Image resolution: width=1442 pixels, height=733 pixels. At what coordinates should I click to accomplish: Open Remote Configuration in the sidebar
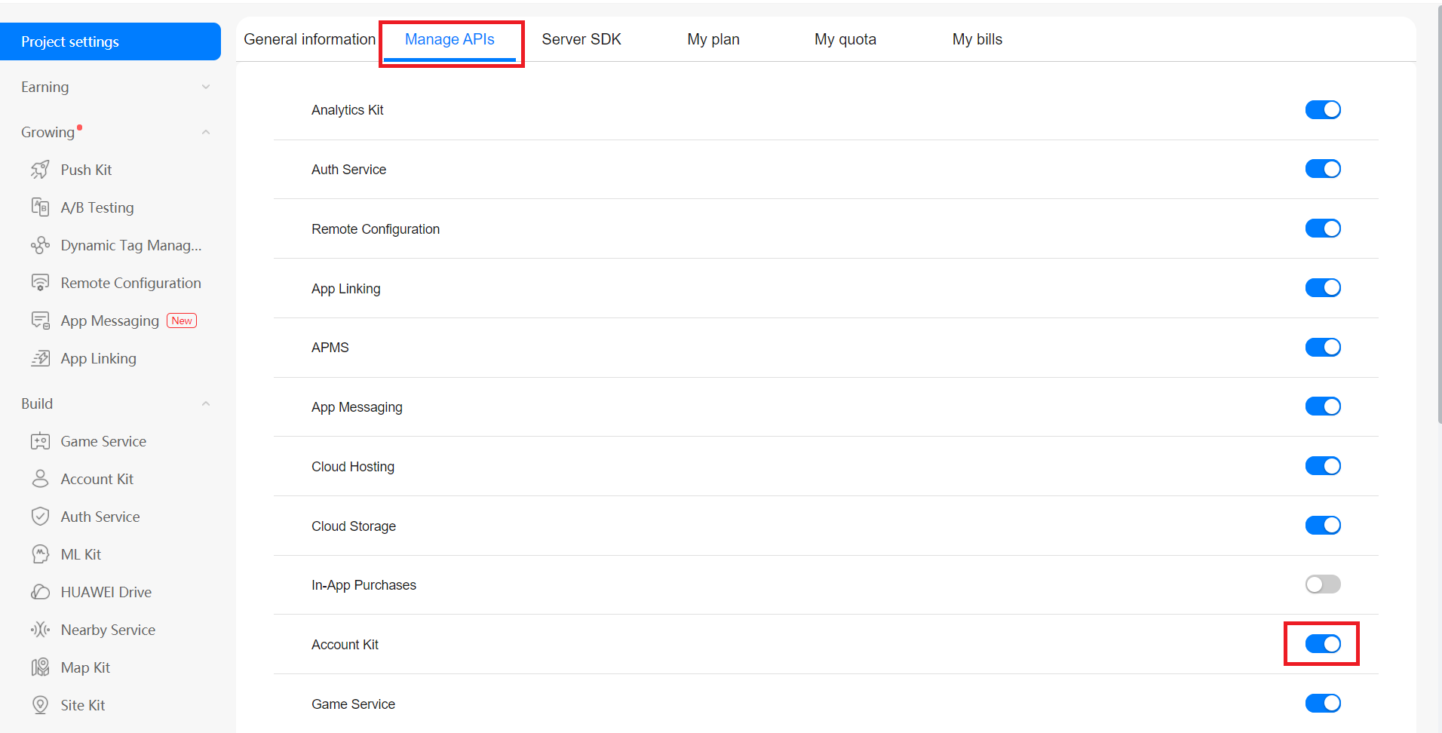point(131,283)
